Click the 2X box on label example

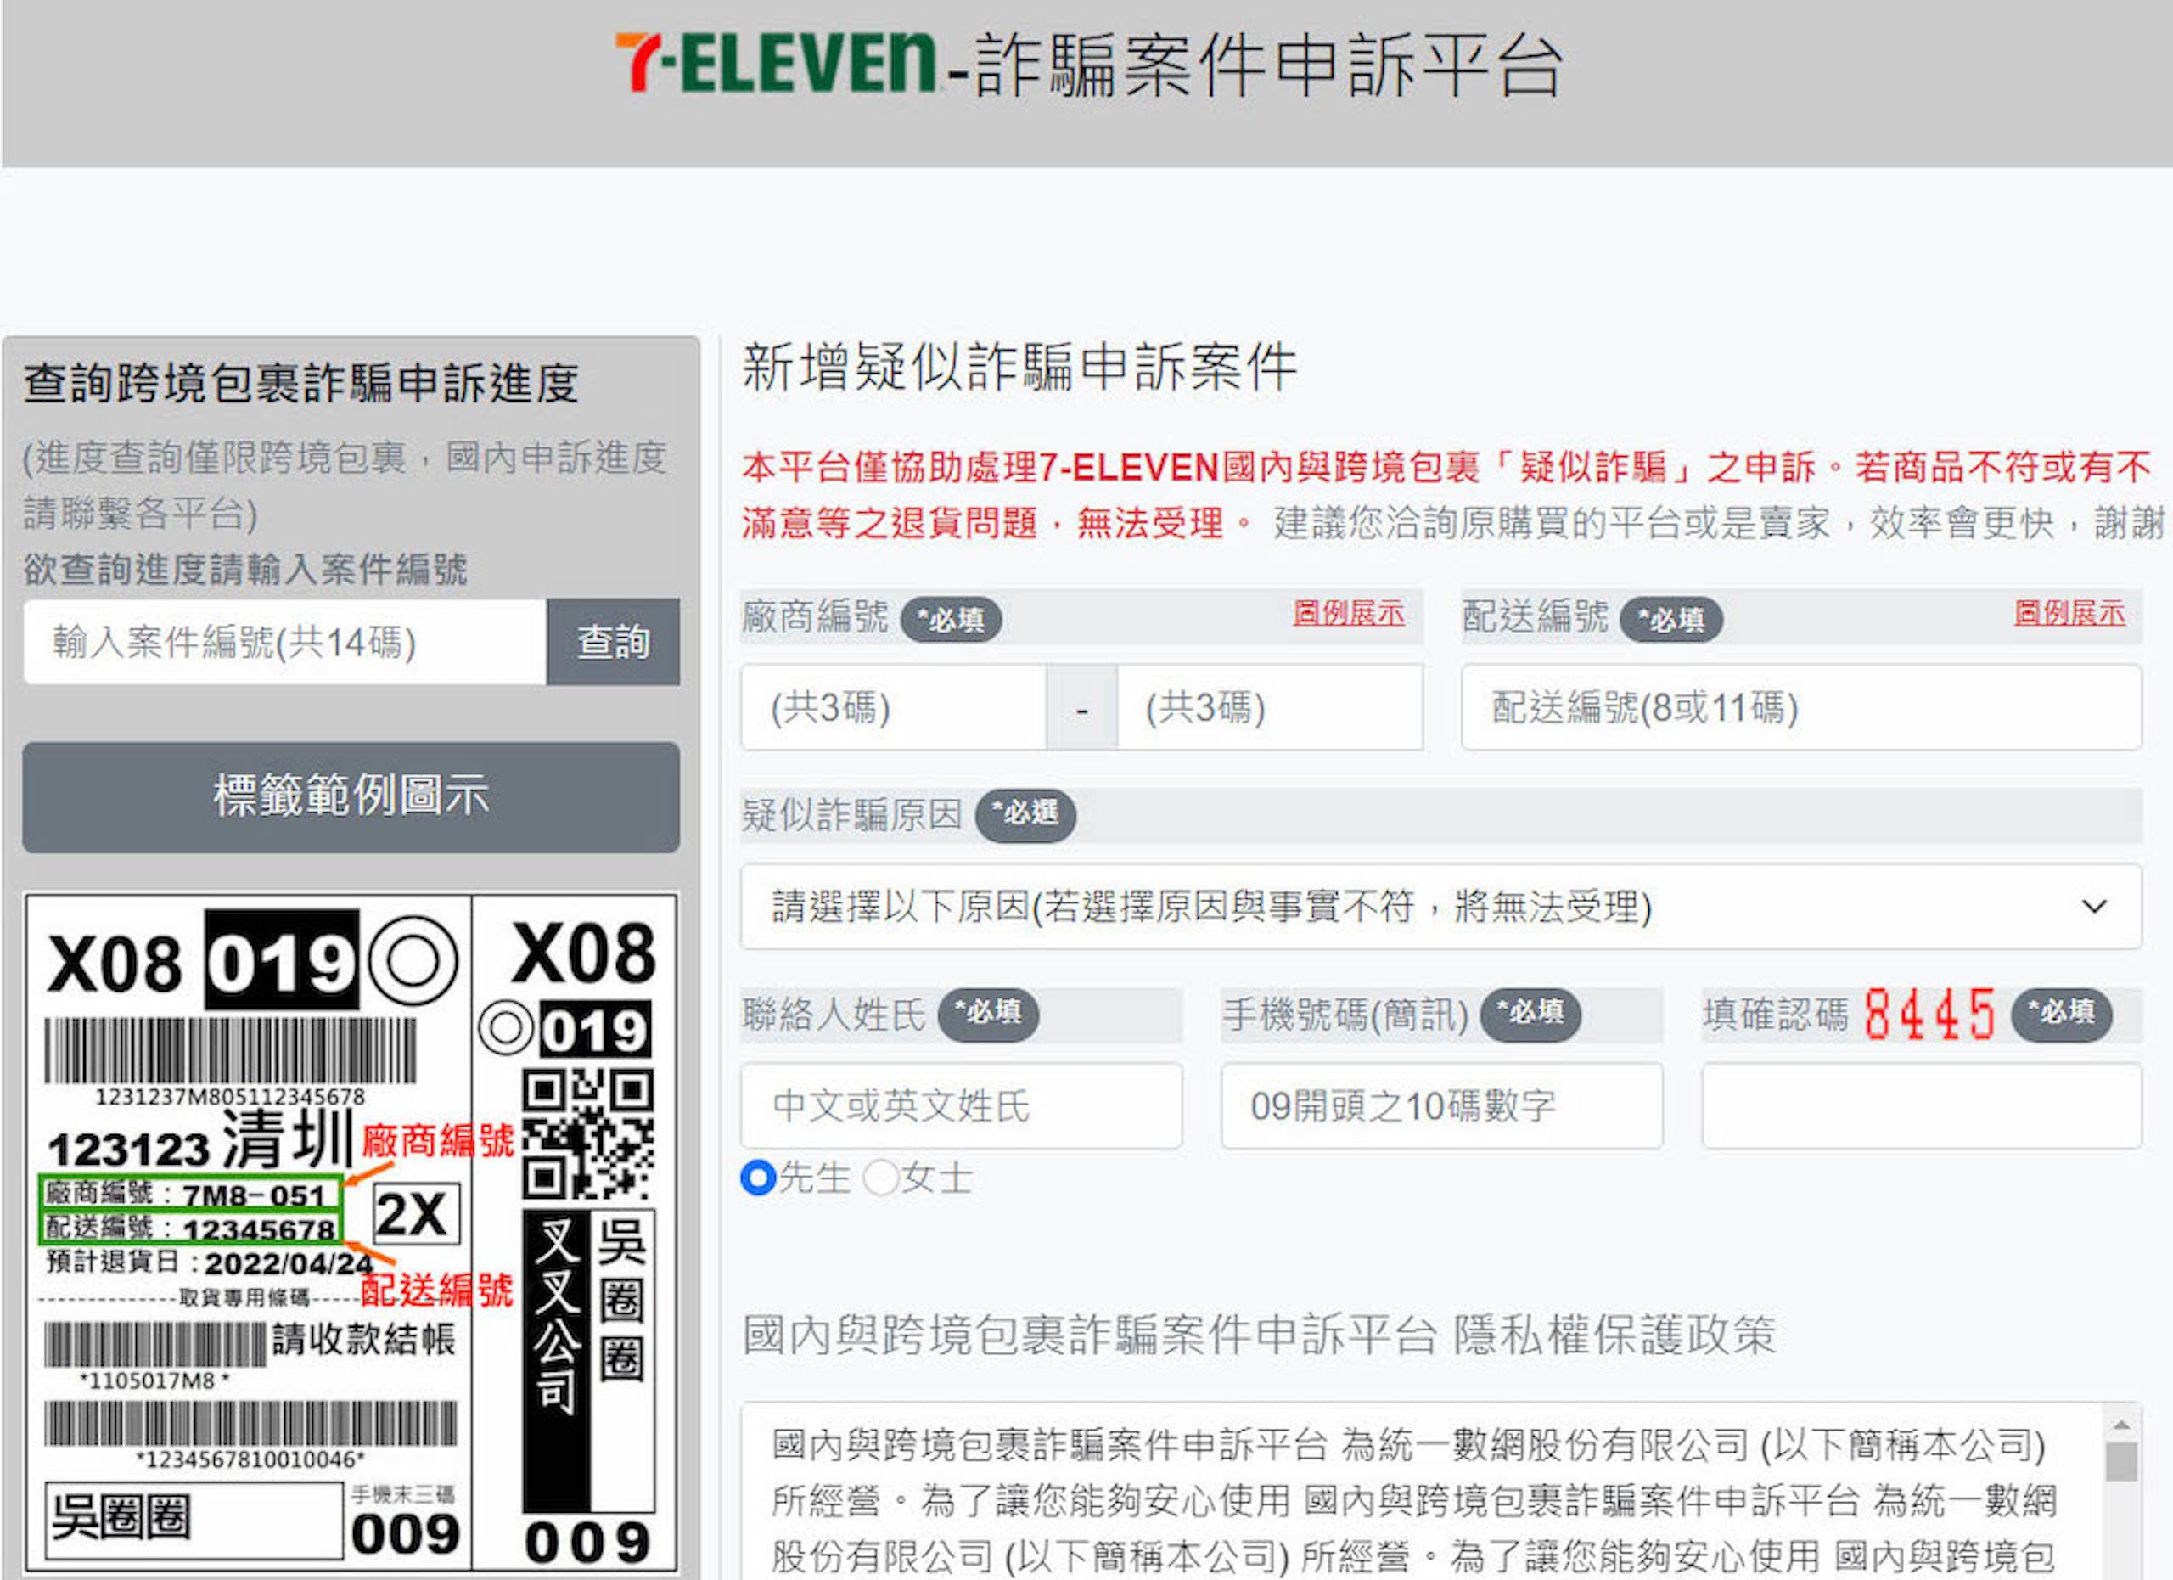click(x=415, y=1214)
